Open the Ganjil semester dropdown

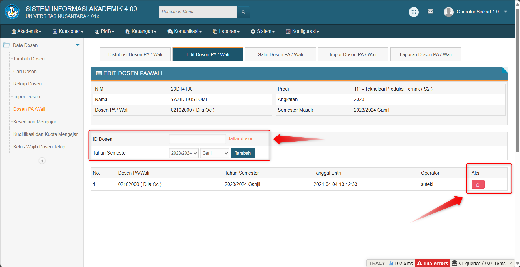tap(215, 153)
